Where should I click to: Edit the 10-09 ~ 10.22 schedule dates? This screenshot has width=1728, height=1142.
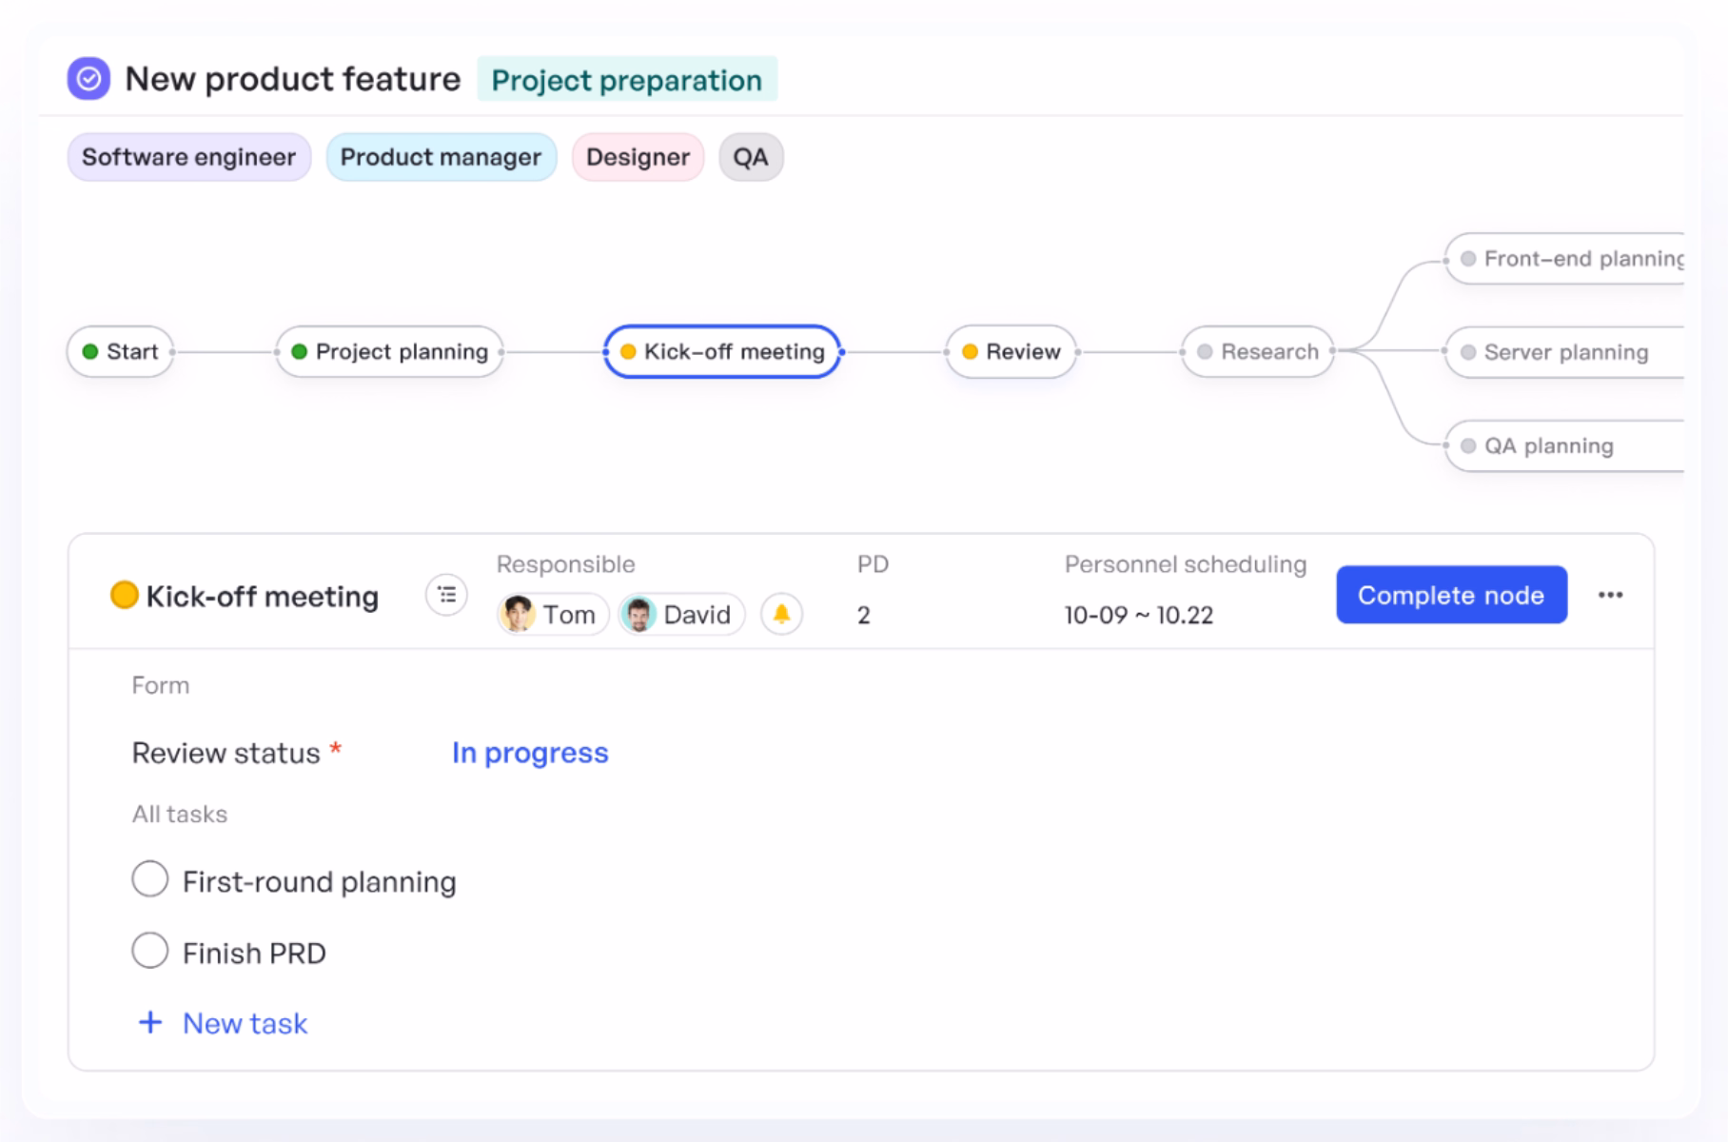[x=1139, y=616]
